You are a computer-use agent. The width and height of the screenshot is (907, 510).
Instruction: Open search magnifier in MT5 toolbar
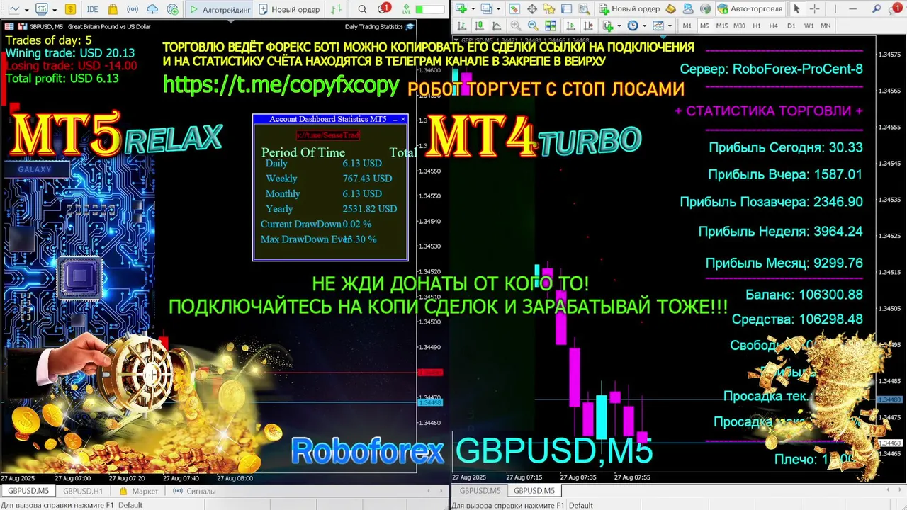[x=362, y=9]
